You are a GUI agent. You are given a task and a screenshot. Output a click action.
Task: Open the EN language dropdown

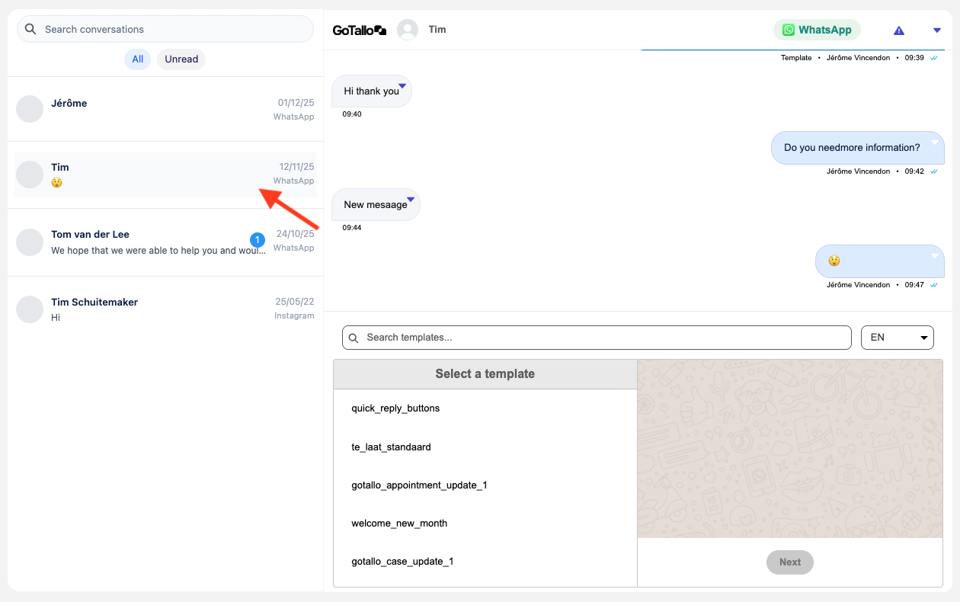tap(897, 338)
